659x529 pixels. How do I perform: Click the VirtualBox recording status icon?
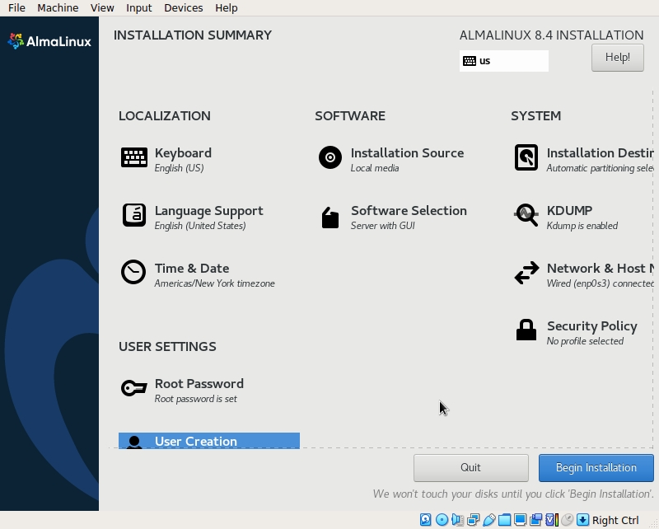[535, 520]
